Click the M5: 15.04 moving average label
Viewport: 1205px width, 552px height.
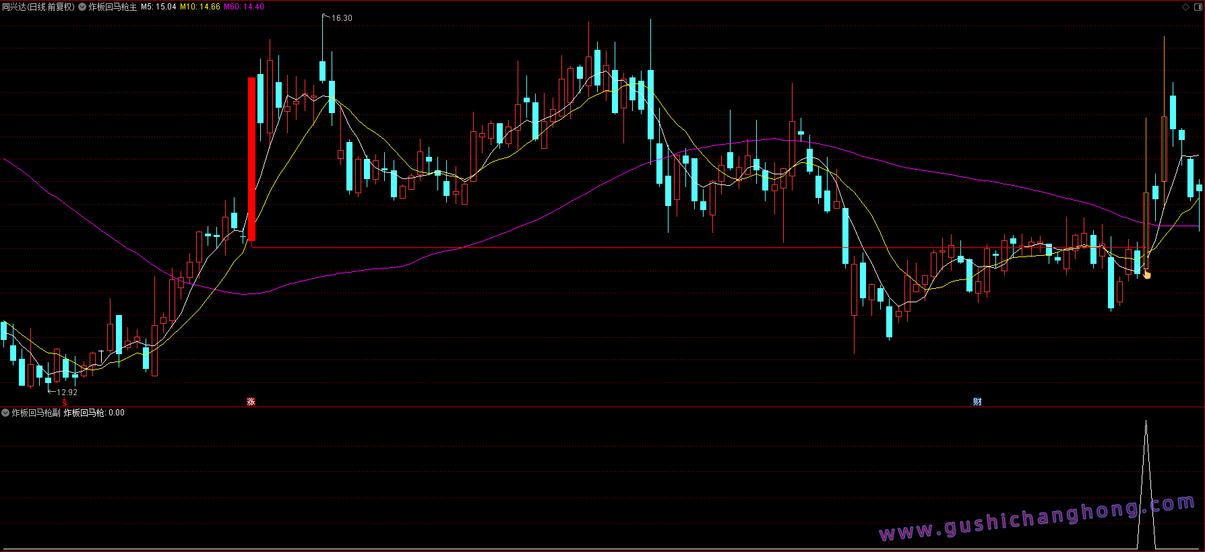[x=158, y=7]
